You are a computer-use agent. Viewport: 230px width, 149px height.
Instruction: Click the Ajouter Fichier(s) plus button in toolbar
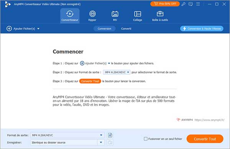click(9, 29)
